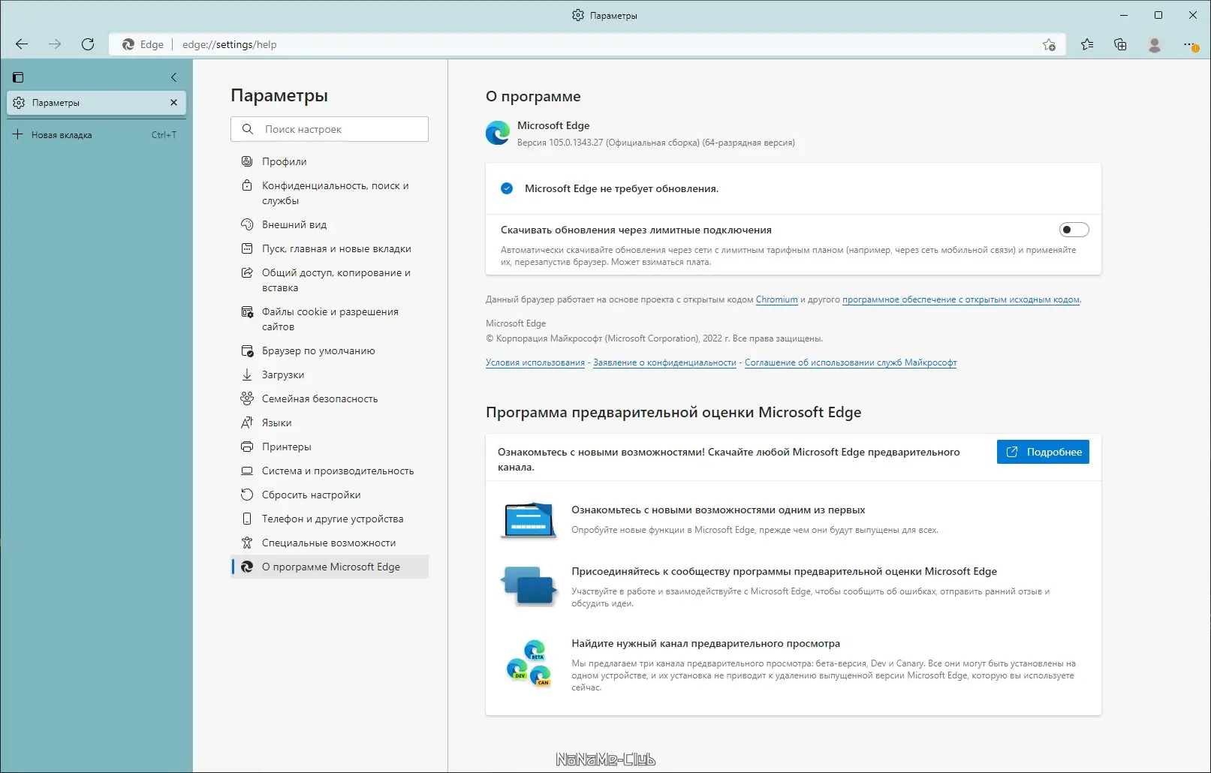
Task: Open the Chromium project link
Action: [776, 299]
